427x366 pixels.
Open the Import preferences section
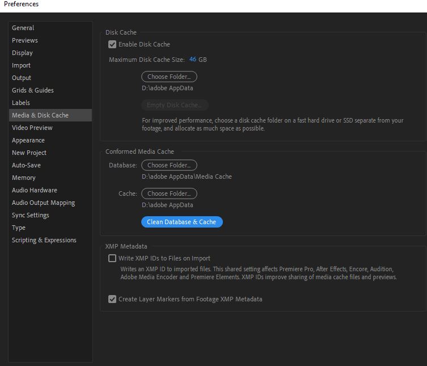pos(22,65)
